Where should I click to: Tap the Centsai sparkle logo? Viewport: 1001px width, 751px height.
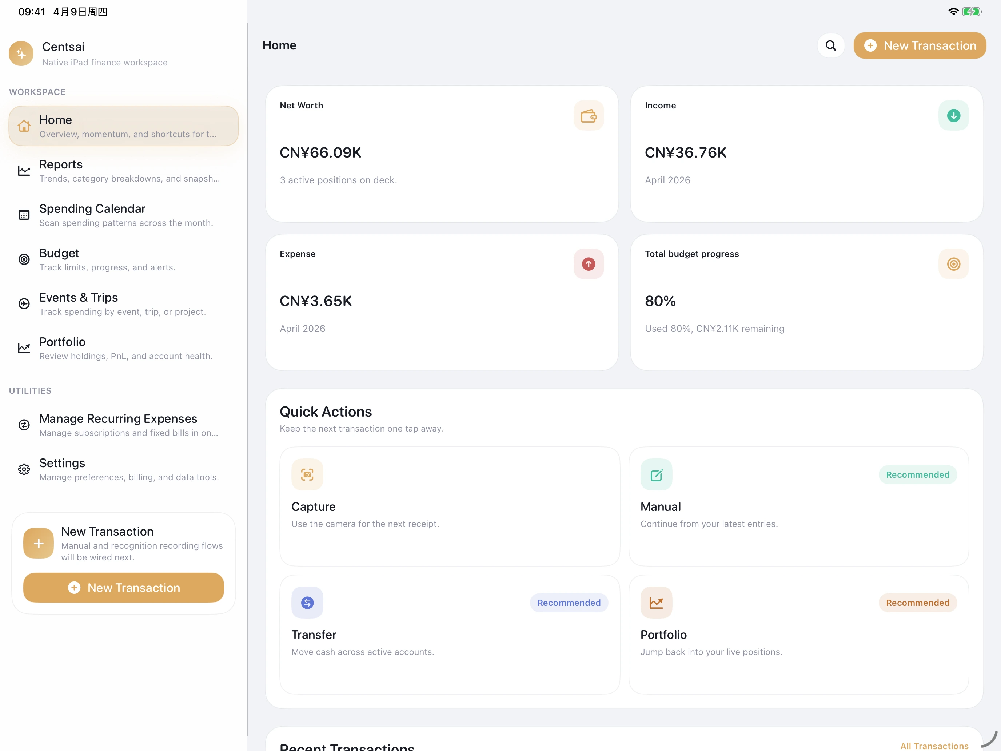(x=21, y=54)
